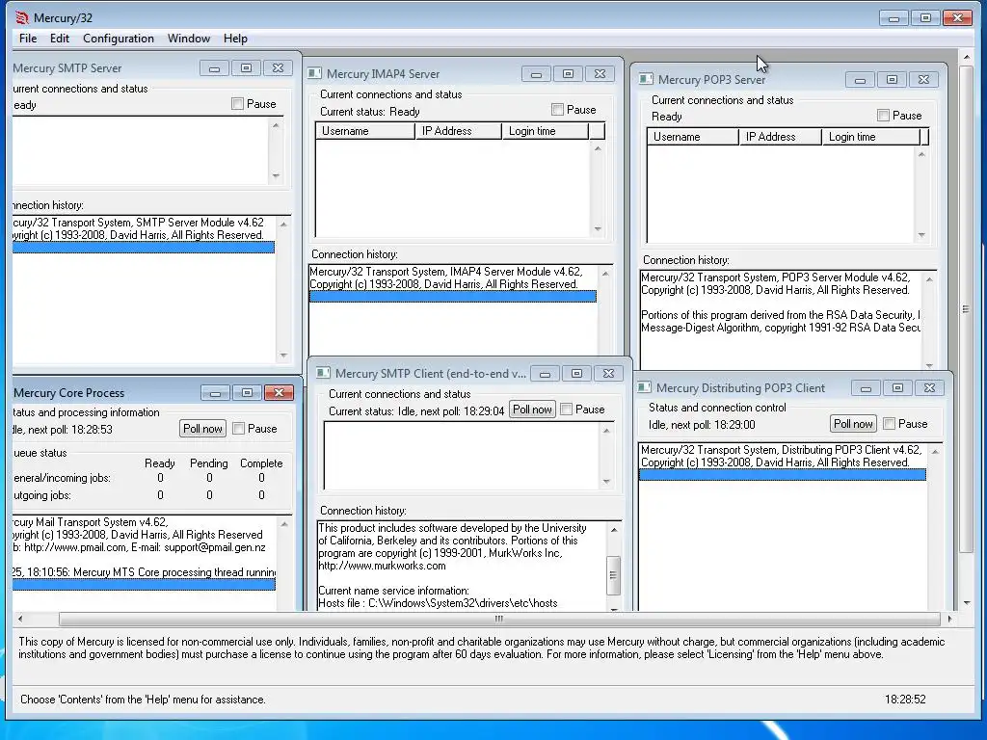Click 'Portions of this program derived' line in POP3 Server
This screenshot has height=740, width=987.
(x=781, y=315)
